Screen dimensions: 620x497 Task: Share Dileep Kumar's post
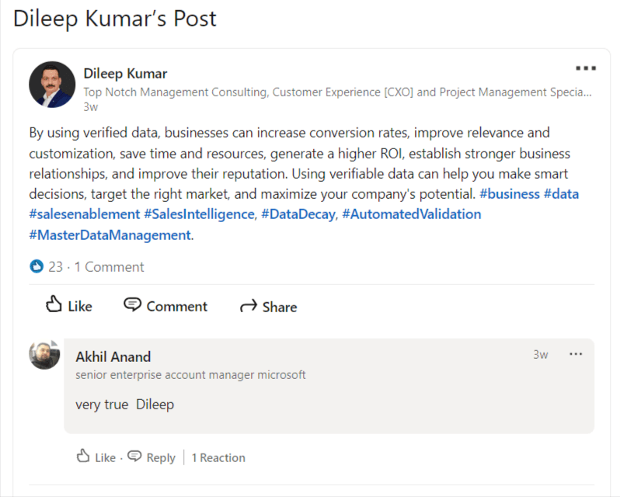coord(269,307)
